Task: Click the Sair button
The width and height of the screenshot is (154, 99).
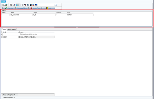Action: click(x=48, y=8)
